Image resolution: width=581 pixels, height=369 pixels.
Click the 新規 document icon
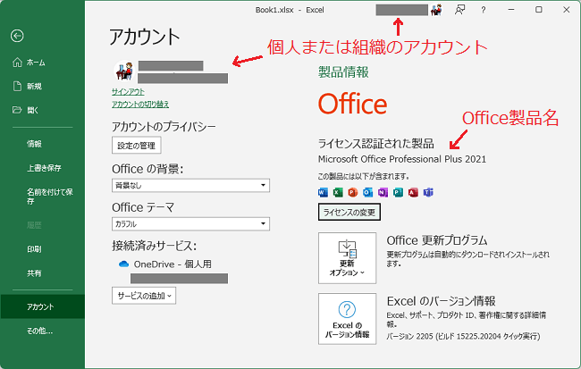pos(17,86)
